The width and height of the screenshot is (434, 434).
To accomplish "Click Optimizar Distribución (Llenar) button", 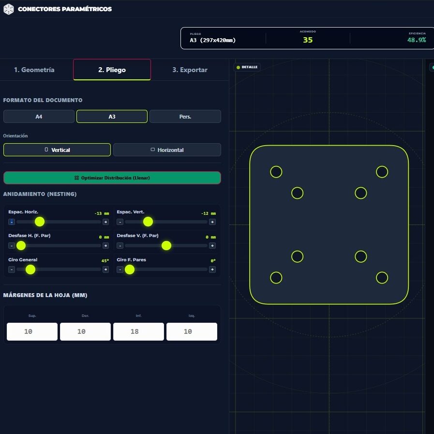I will coord(112,178).
